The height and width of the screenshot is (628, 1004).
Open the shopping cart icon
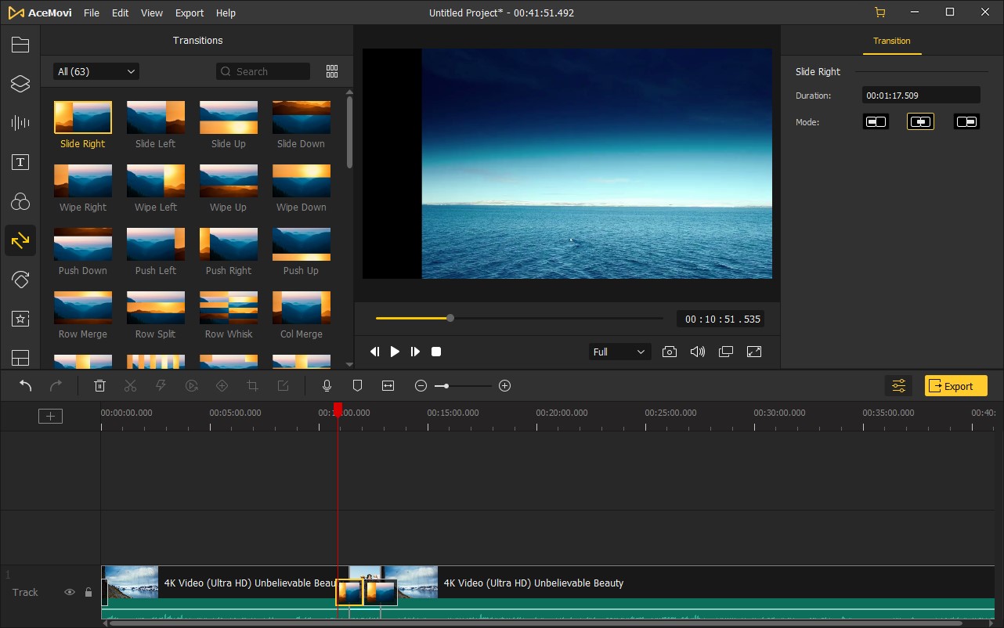tap(880, 13)
